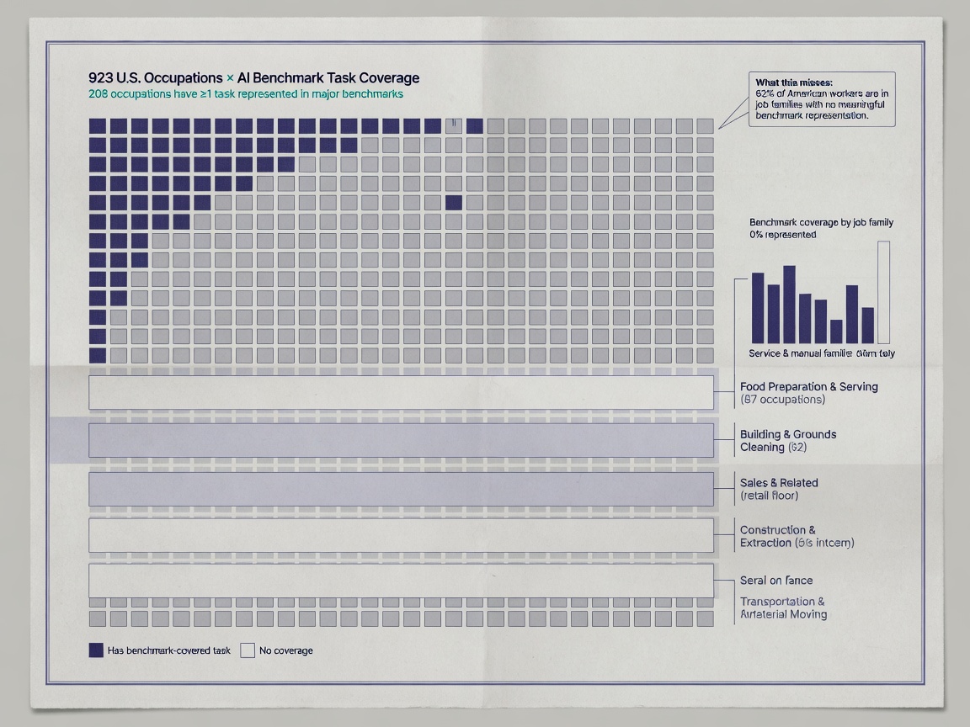Click the 'Building & Grounds Cleaning' label

click(x=788, y=440)
